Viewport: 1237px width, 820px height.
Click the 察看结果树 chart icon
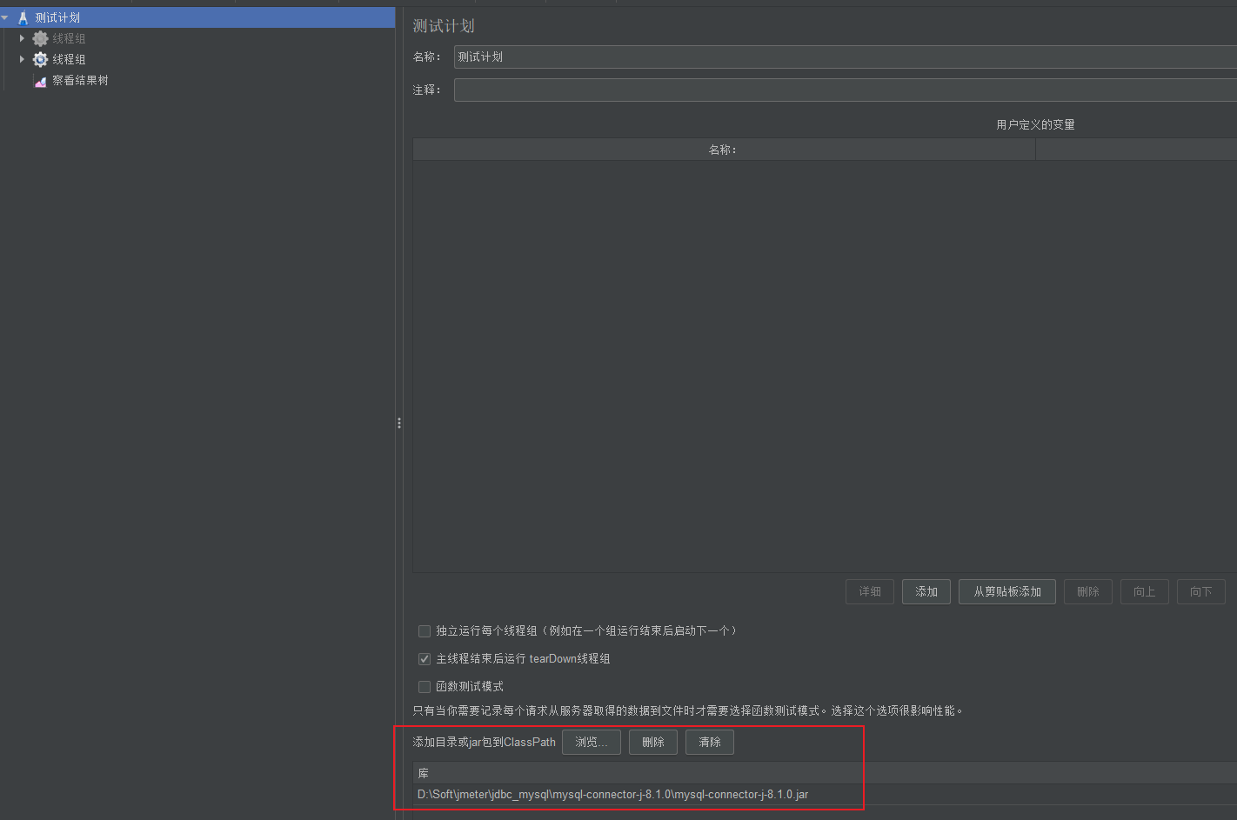point(40,81)
